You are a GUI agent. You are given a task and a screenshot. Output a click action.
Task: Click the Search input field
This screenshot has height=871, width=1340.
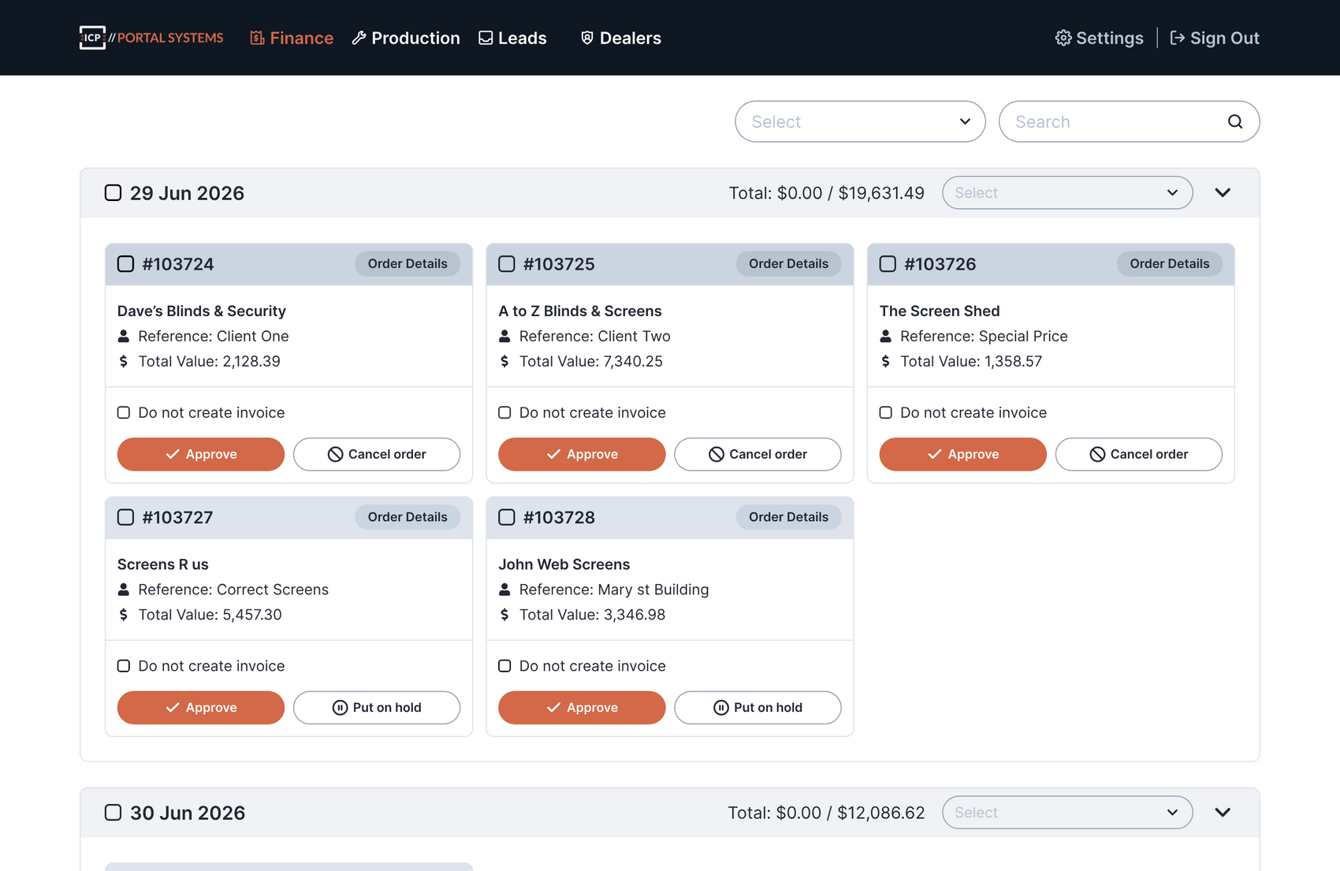[x=1129, y=121]
